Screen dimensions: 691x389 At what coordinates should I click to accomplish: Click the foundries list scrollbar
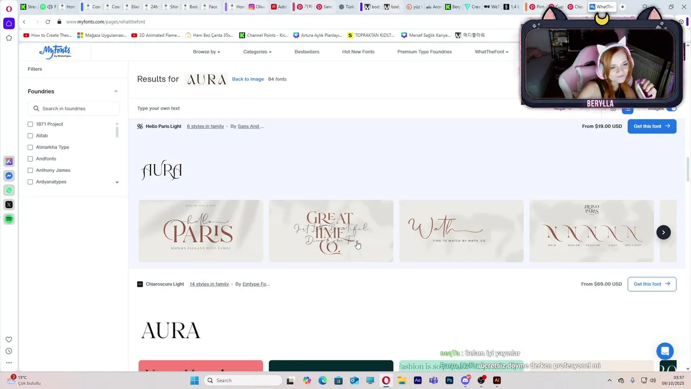tap(117, 131)
